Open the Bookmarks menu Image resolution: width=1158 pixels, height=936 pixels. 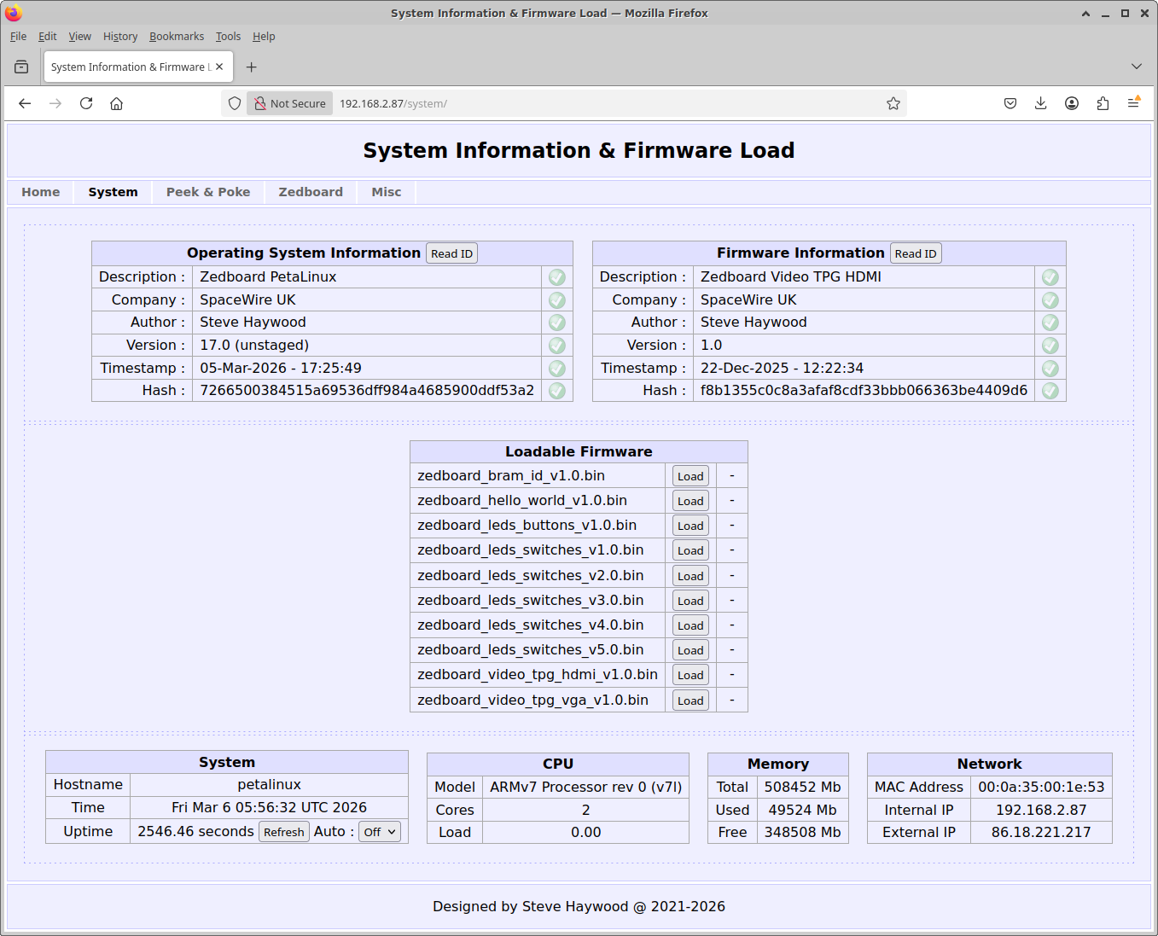point(176,37)
